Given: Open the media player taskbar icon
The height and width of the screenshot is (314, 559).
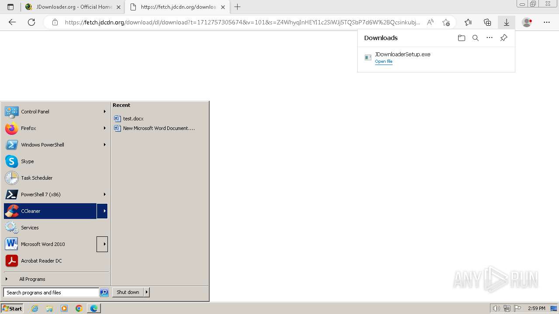Looking at the screenshot, I should pyautogui.click(x=64, y=308).
